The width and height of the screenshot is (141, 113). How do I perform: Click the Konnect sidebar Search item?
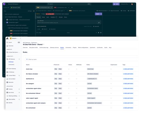[x=13, y=42]
